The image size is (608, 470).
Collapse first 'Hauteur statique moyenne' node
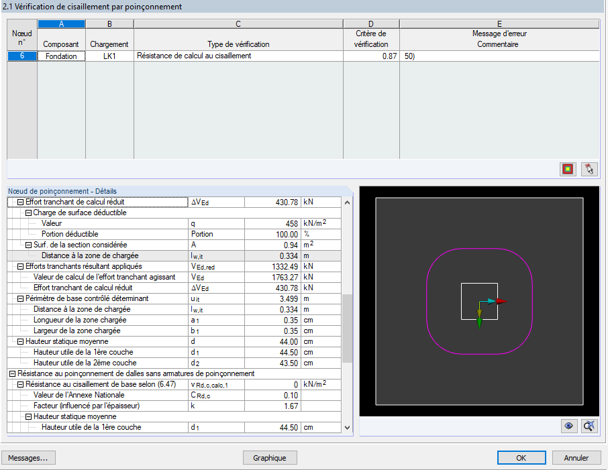[21, 341]
